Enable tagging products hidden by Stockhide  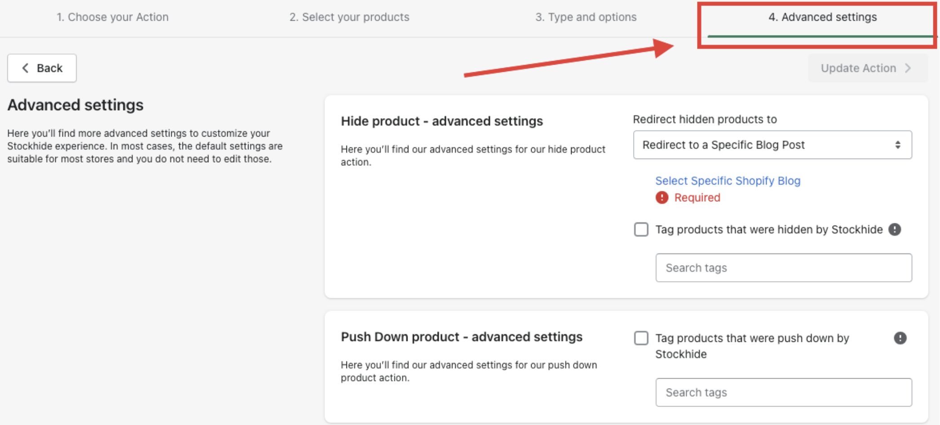click(641, 230)
